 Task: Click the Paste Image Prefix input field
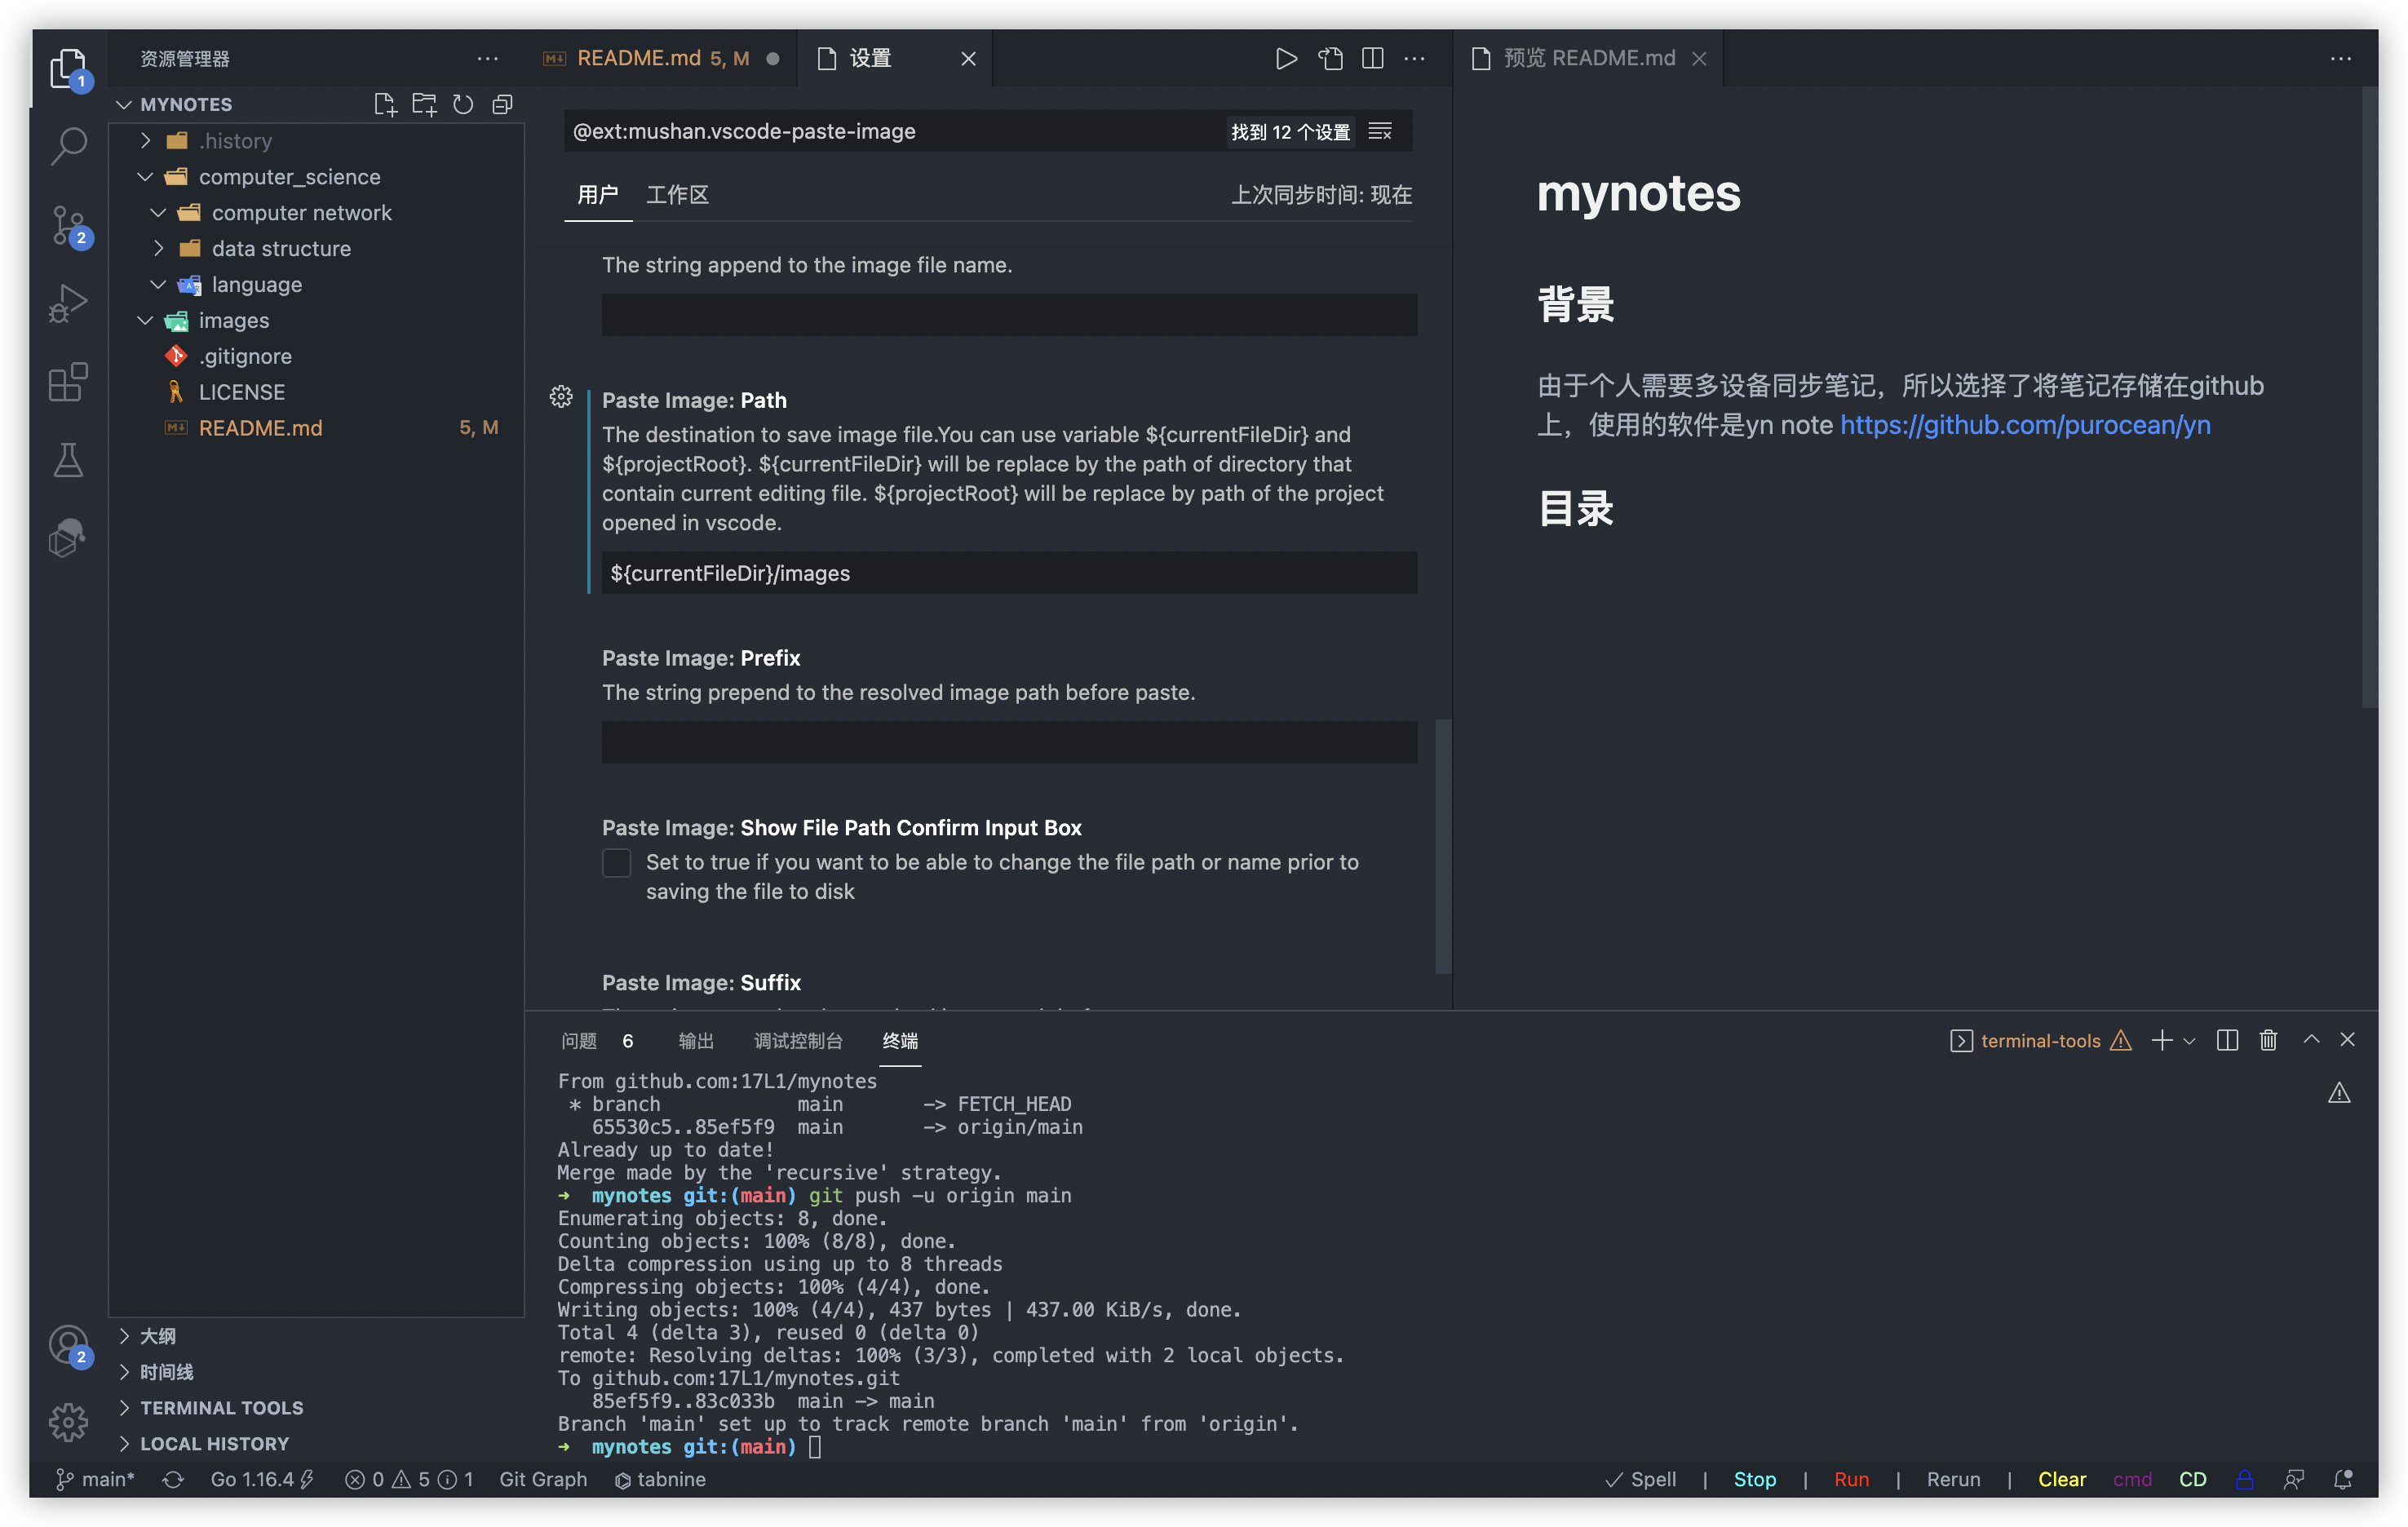(1008, 742)
